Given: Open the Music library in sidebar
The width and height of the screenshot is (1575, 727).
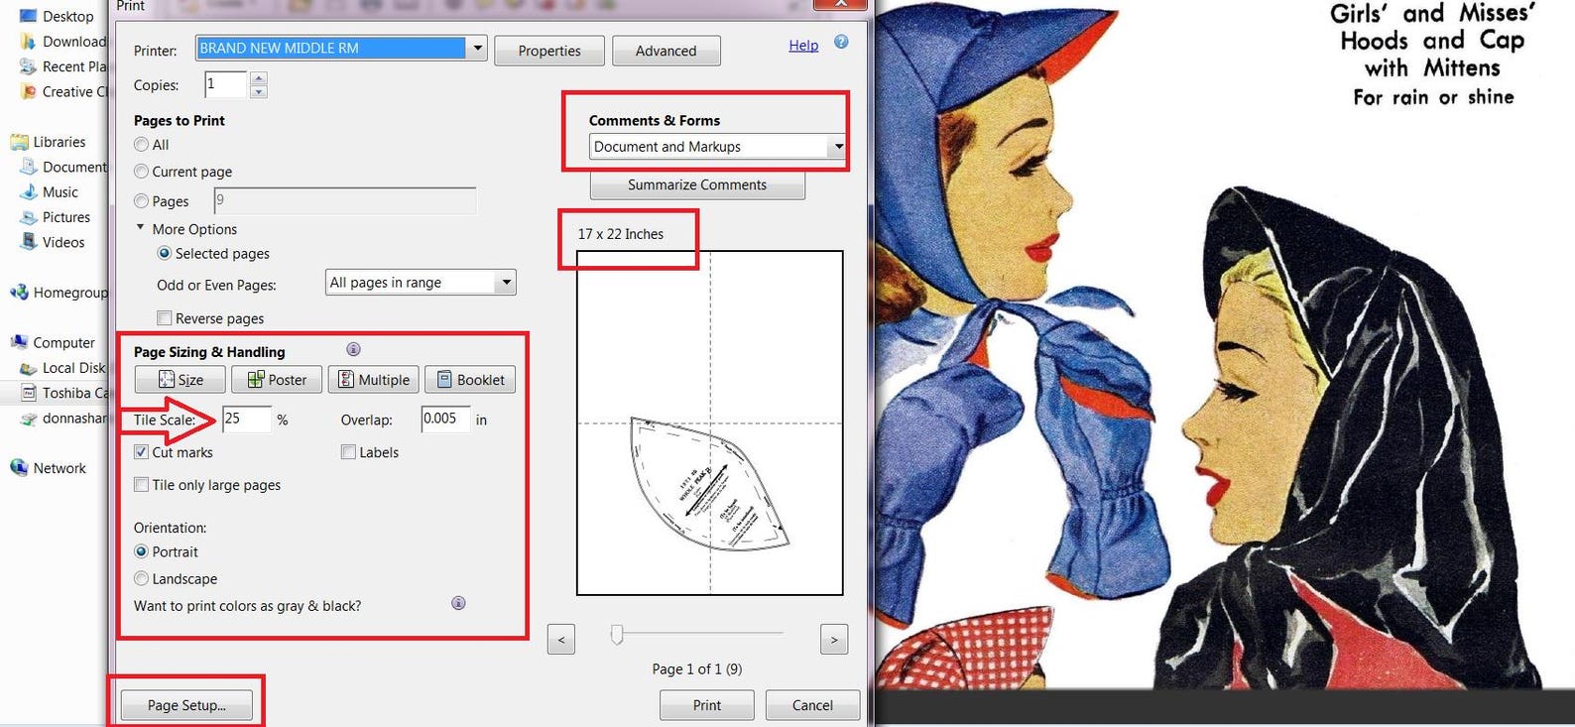Looking at the screenshot, I should [60, 191].
